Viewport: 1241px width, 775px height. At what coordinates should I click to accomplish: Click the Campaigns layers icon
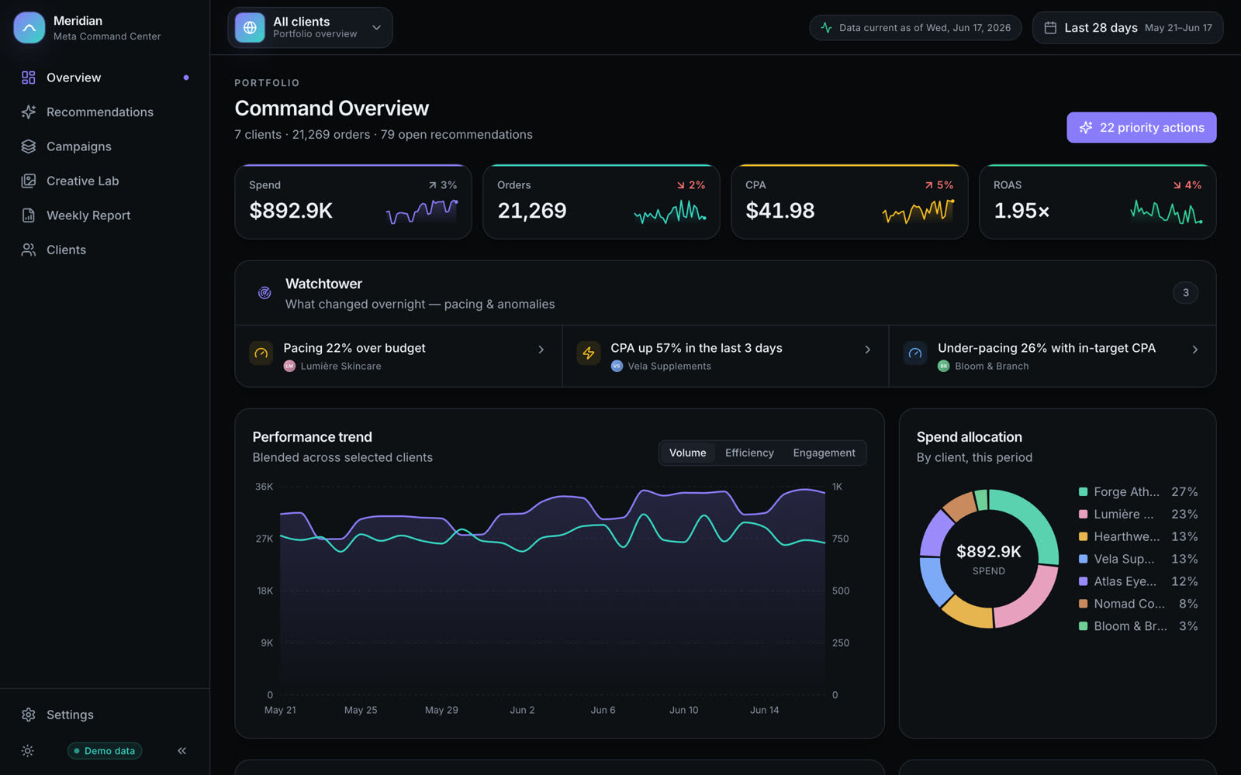pos(29,146)
